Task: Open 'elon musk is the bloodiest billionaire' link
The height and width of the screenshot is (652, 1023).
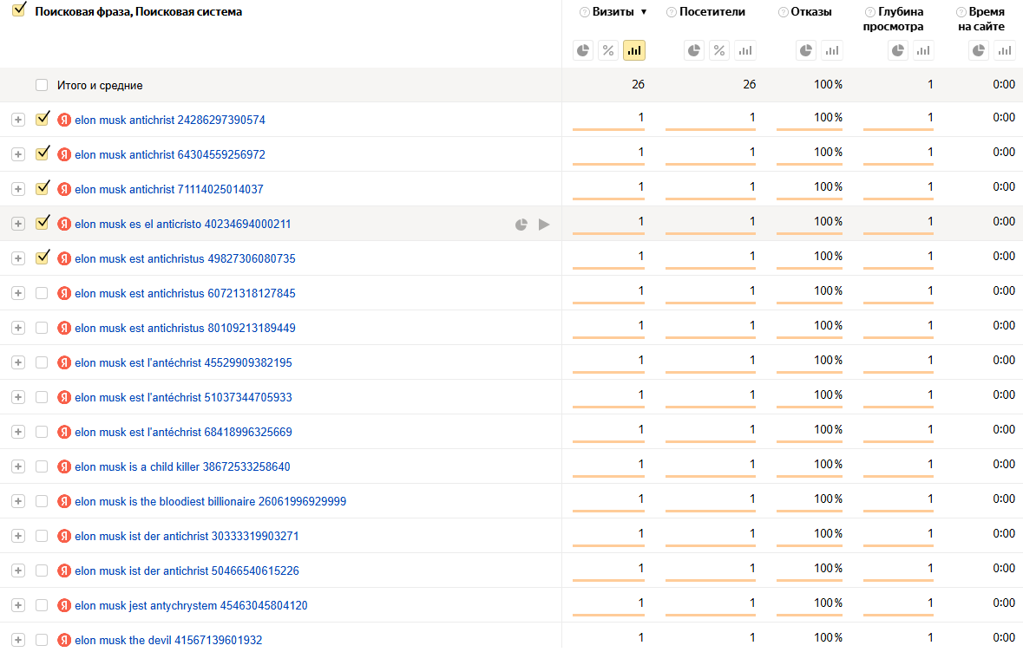Action: tap(210, 501)
